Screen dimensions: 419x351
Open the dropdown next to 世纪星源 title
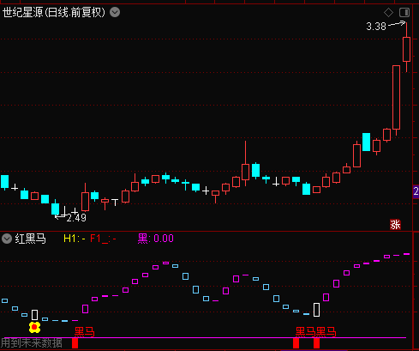[x=115, y=12]
